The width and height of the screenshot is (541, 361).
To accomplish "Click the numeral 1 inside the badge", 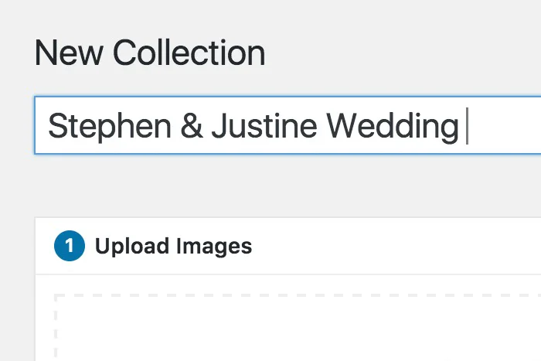I will 70,246.
